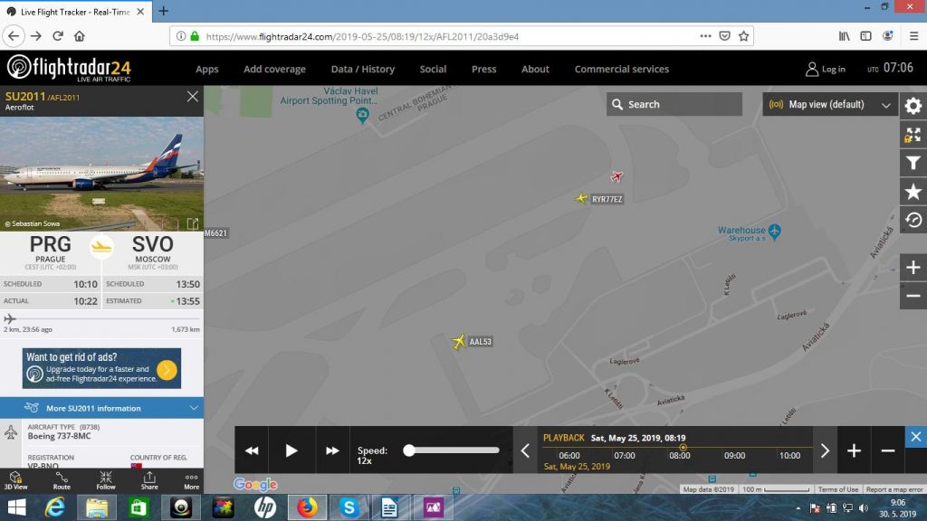Open the Press page

(x=483, y=69)
